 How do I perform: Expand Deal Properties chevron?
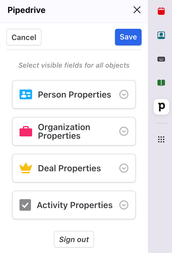point(124,168)
